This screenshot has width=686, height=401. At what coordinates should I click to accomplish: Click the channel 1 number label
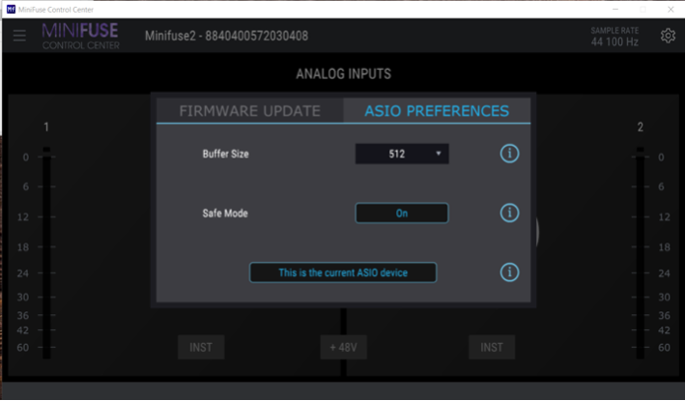click(x=46, y=127)
